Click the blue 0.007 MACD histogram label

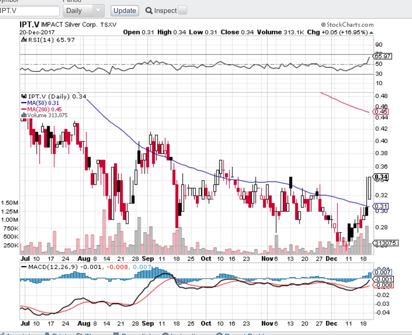pyautogui.click(x=382, y=272)
